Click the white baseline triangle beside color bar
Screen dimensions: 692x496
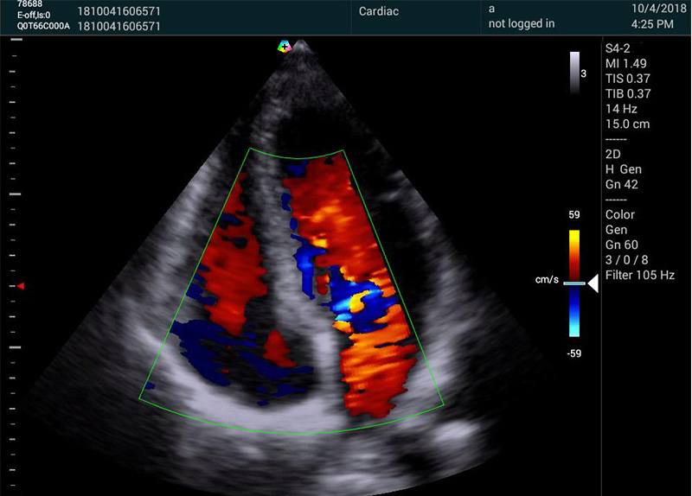point(593,283)
